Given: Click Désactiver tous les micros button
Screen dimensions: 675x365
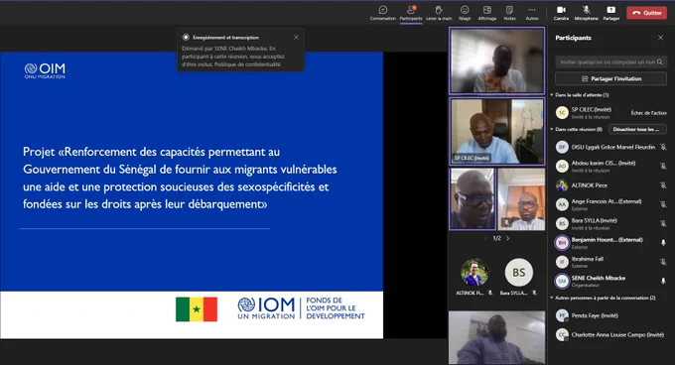Looking at the screenshot, I should pos(637,129).
